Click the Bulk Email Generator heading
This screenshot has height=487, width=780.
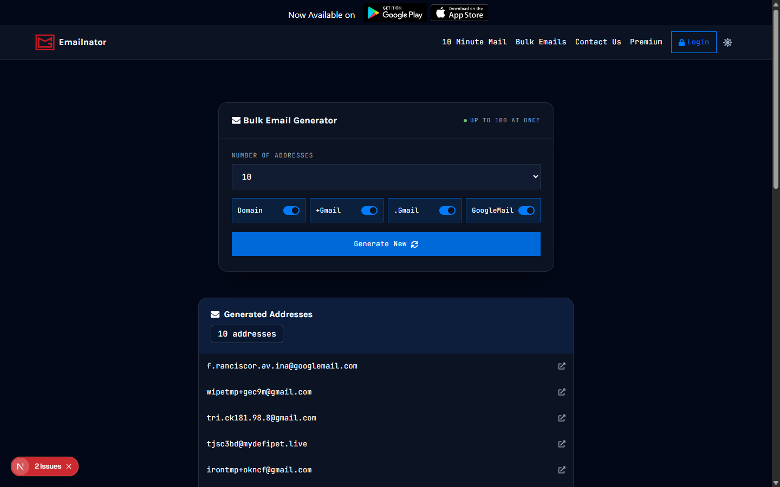pyautogui.click(x=290, y=121)
